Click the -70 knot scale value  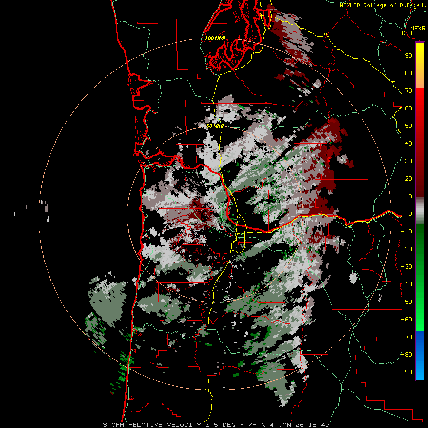(x=407, y=337)
